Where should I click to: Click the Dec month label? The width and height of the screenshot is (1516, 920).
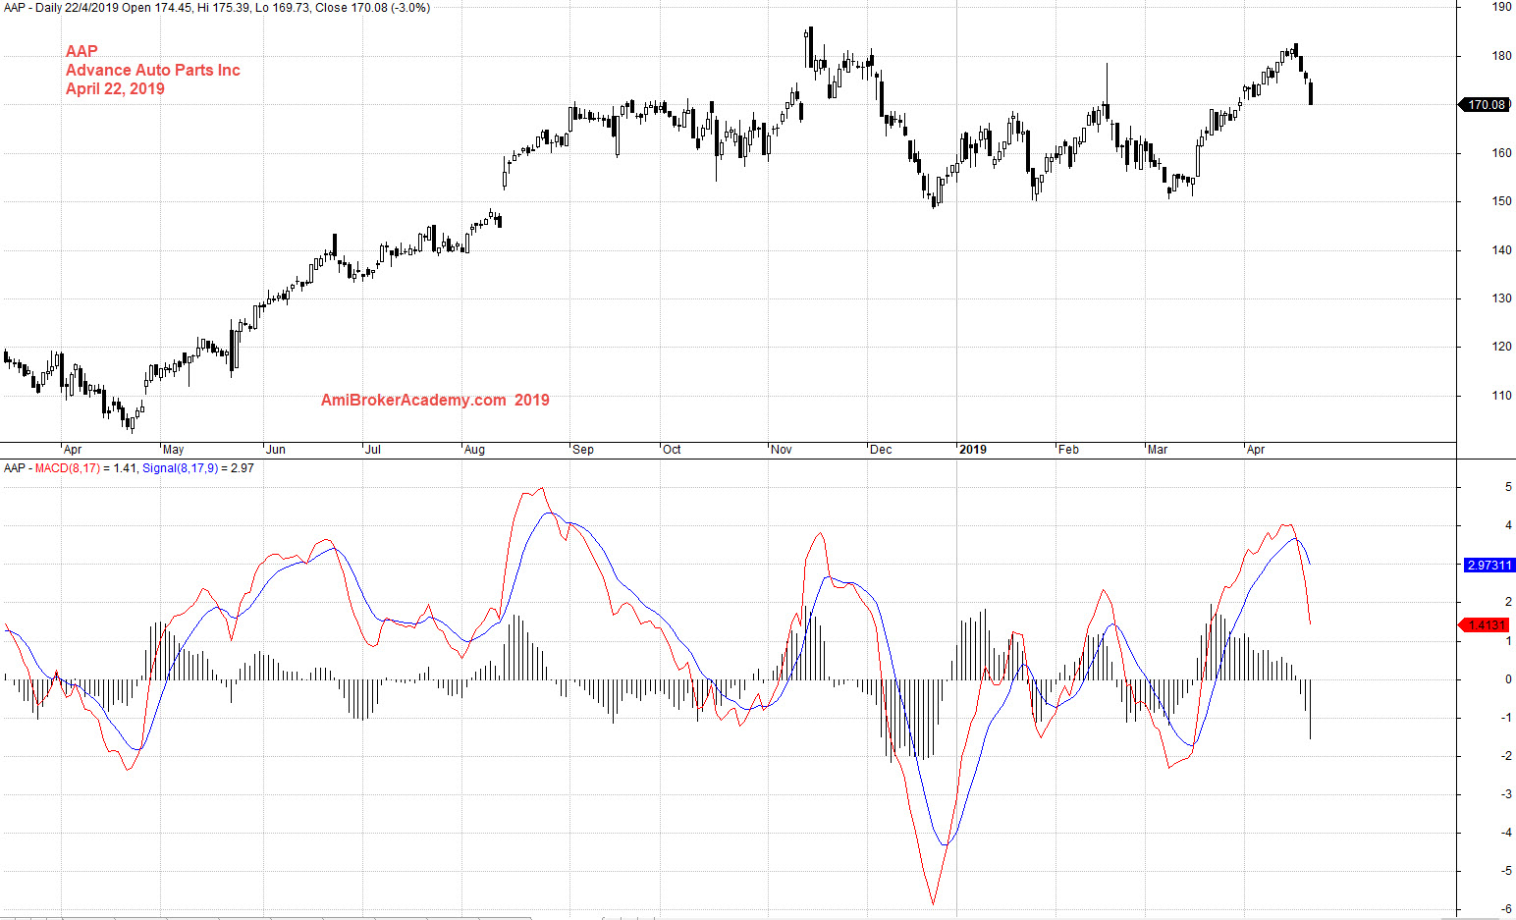(881, 450)
